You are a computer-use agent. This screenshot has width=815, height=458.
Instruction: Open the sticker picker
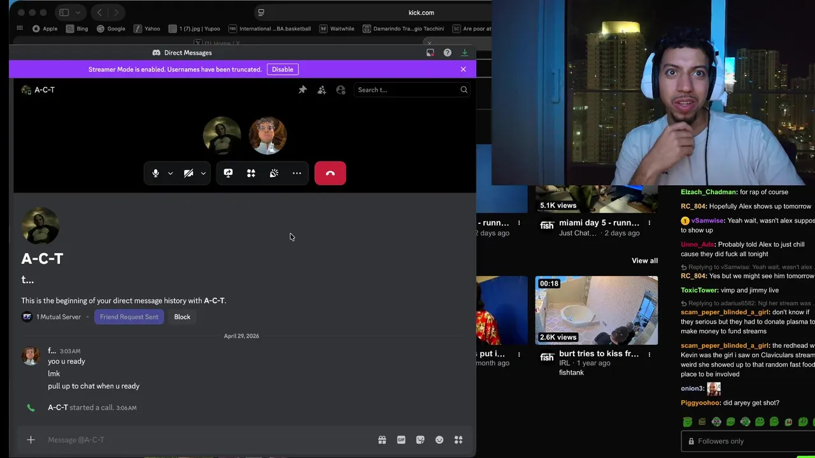(420, 440)
